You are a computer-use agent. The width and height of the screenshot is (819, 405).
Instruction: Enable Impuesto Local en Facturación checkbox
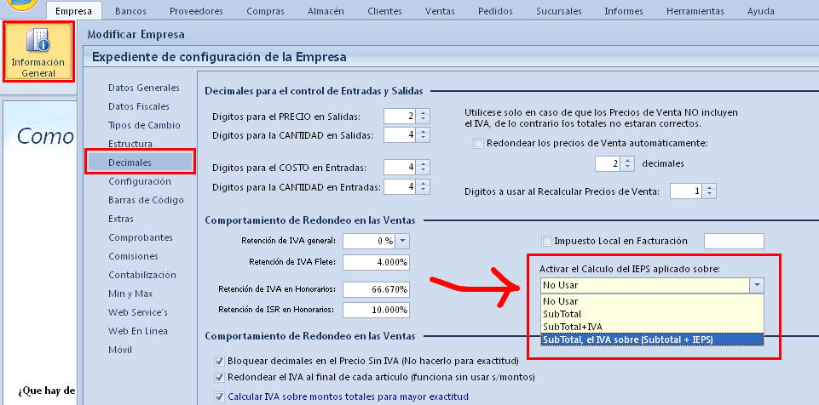547,242
